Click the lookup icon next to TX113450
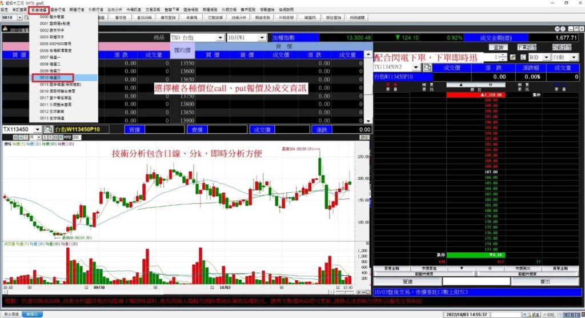Viewport: 585px width, 318px height. (x=48, y=129)
